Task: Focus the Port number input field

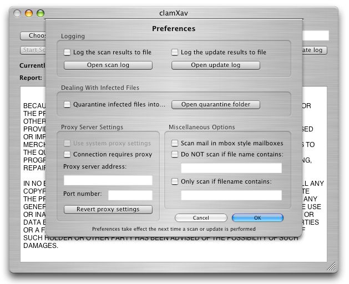Action: coord(130,195)
